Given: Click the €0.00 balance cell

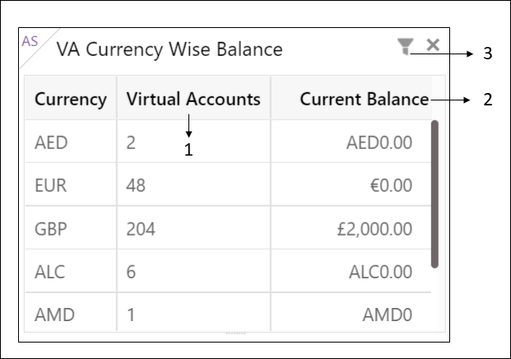Looking at the screenshot, I should (351, 185).
